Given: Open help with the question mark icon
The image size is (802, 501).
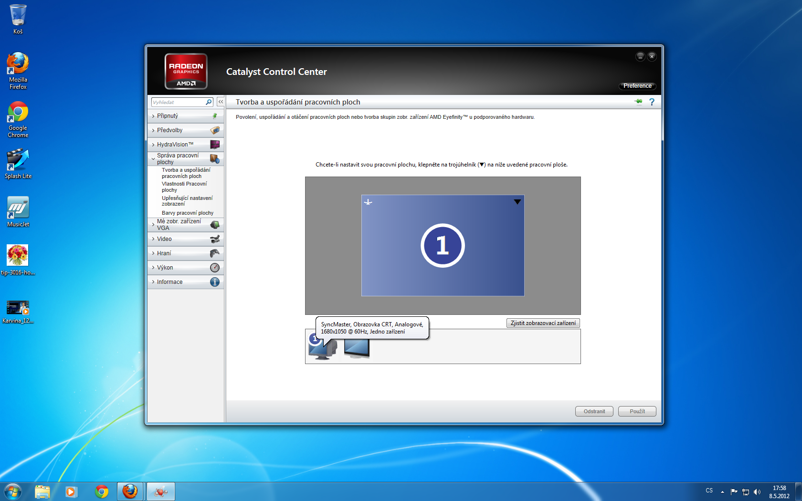Looking at the screenshot, I should (652, 102).
